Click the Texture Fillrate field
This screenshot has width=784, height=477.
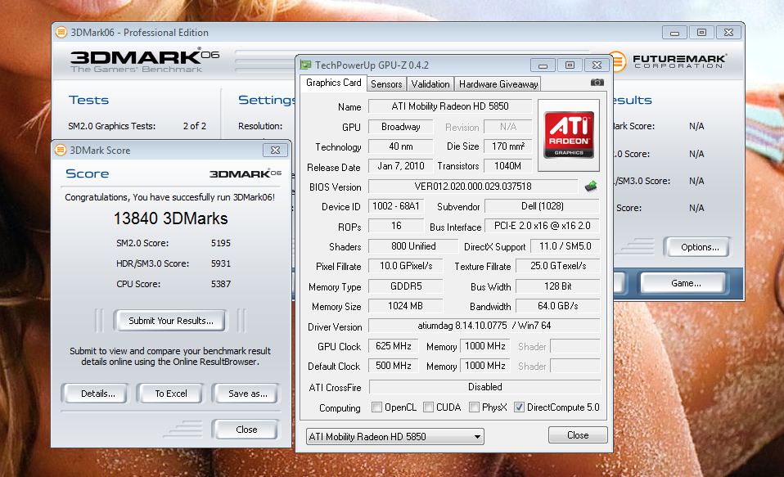[557, 265]
